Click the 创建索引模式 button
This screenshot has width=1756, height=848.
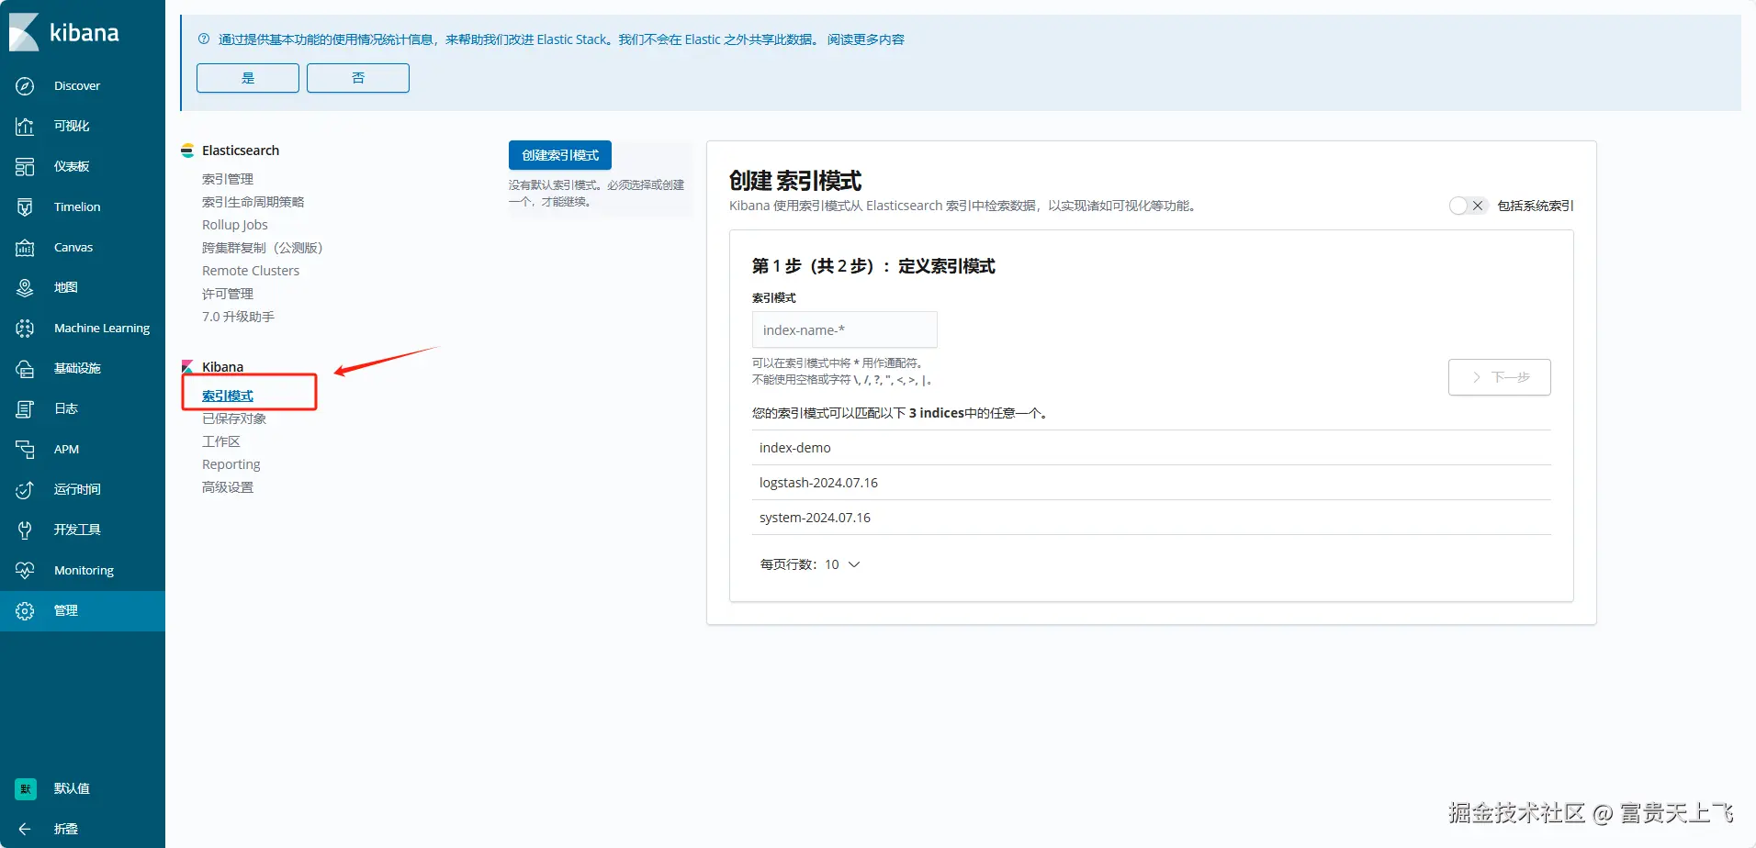point(560,155)
